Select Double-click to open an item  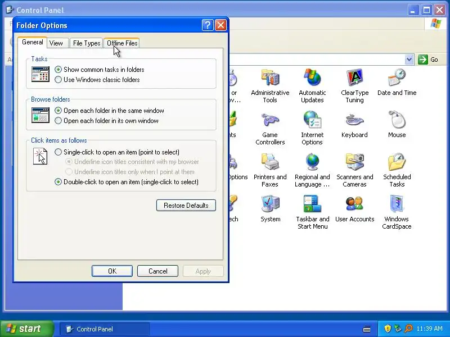[x=127, y=182]
